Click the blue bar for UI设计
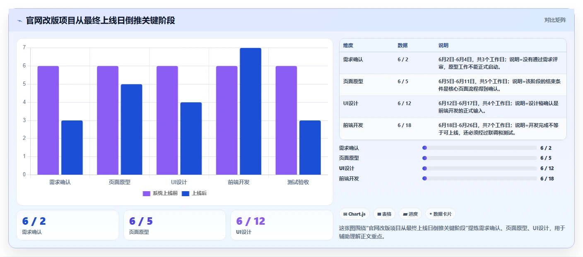 pyautogui.click(x=191, y=139)
